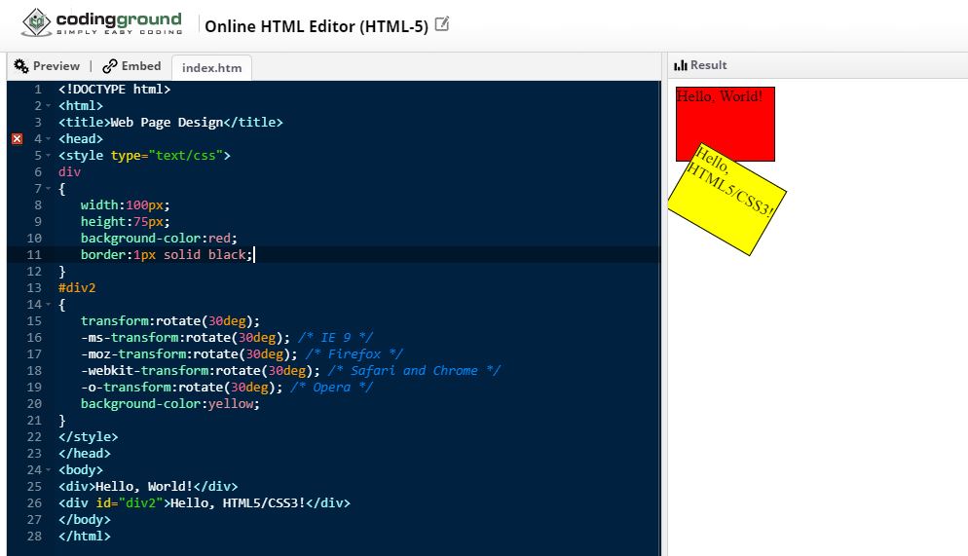Click the Result bar chart icon
This screenshot has height=556, width=968.
(681, 65)
